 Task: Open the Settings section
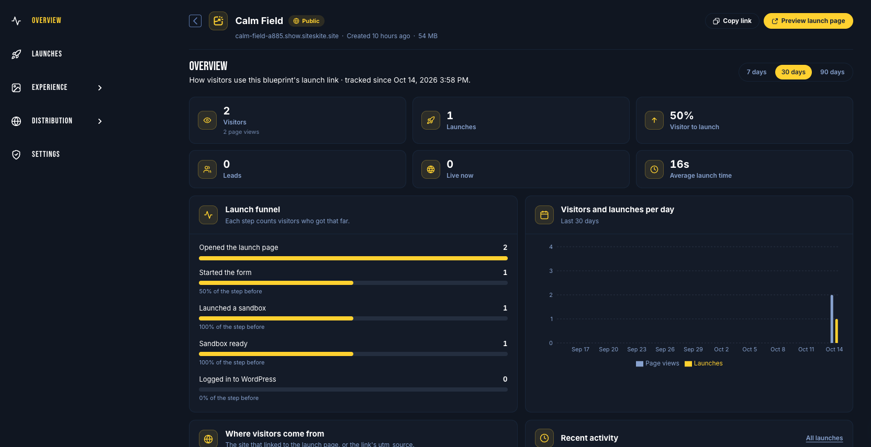tap(46, 154)
